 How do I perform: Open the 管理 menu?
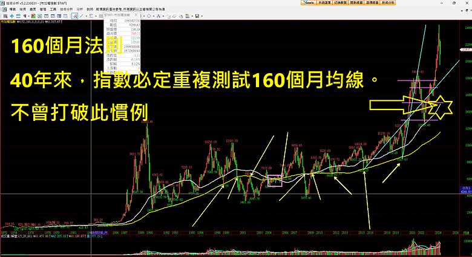click(x=43, y=9)
